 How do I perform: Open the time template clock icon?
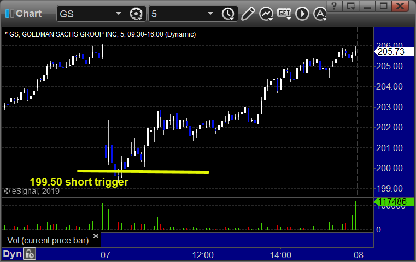point(228,14)
